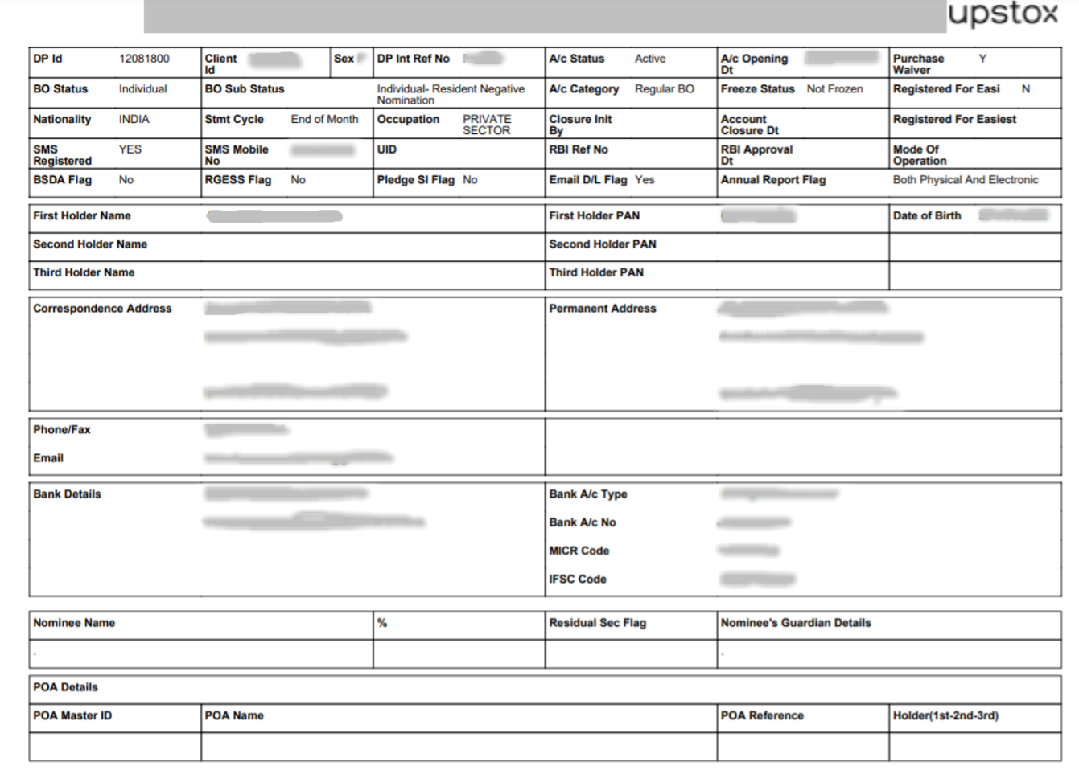Select the Correspondence Address label

(x=102, y=309)
